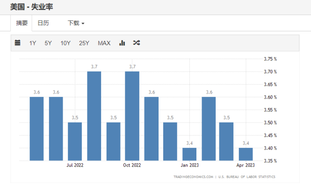The image size is (311, 188).
Task: Select the 10Y time range
Action: [x=65, y=43]
